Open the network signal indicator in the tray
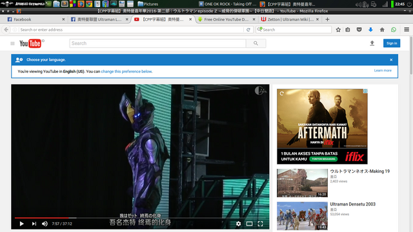The image size is (413, 232). 385,5
